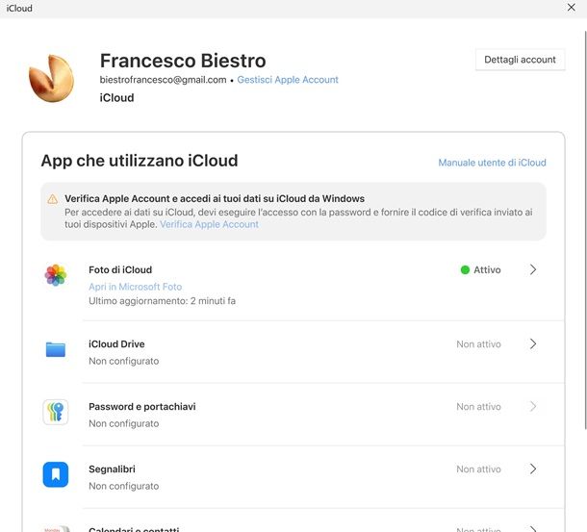Click the iCloud Photos pinwheel icon
587x532 pixels.
(56, 275)
